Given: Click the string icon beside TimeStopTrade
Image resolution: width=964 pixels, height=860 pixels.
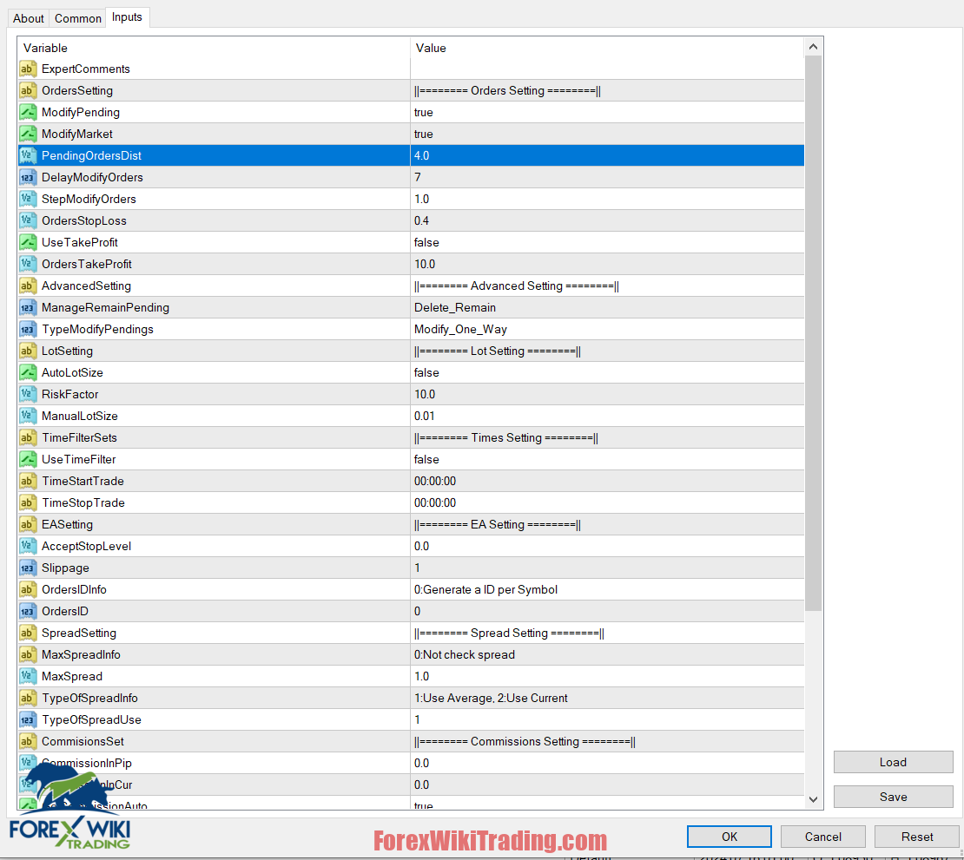Looking at the screenshot, I should point(28,503).
